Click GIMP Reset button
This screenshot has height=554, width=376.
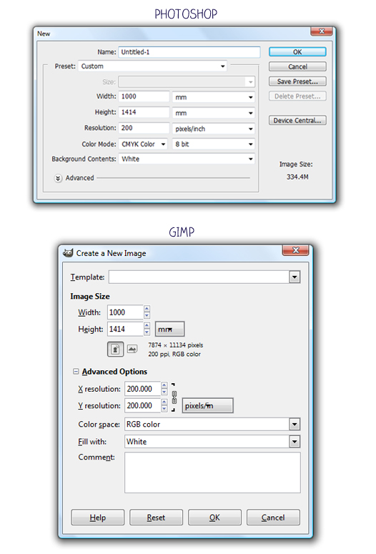tap(156, 518)
